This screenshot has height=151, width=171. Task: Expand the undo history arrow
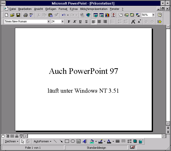tap(68, 15)
